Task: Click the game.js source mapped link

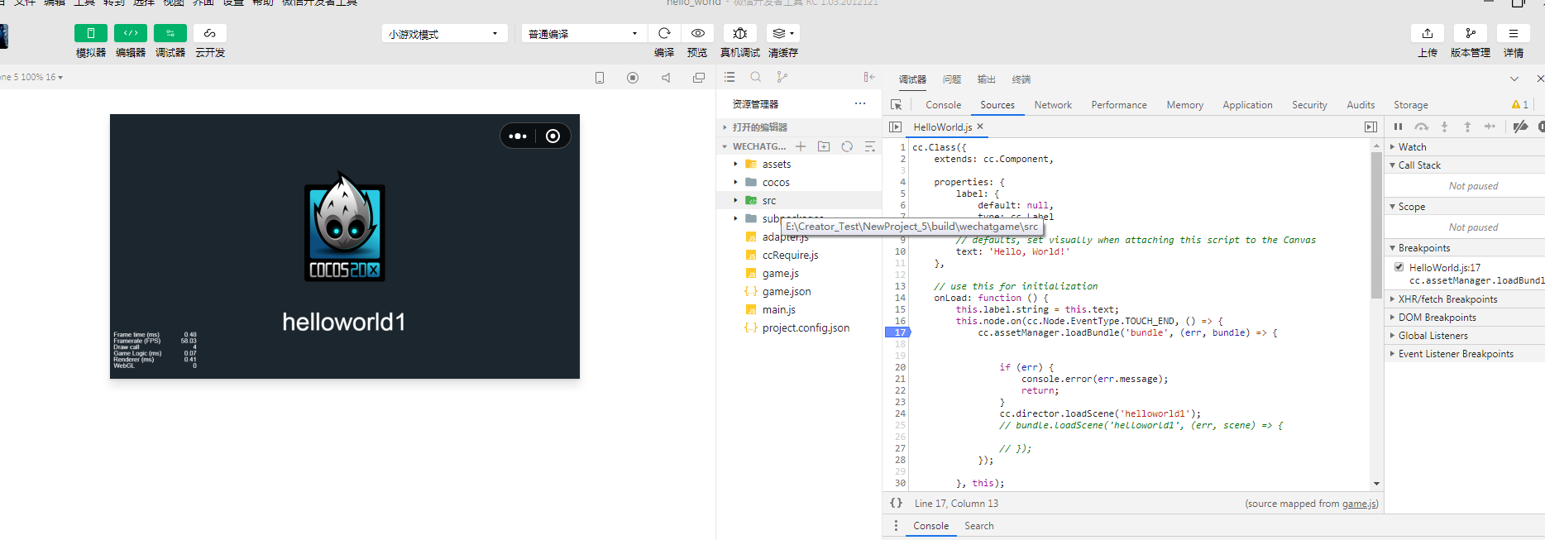Action: (x=1359, y=504)
